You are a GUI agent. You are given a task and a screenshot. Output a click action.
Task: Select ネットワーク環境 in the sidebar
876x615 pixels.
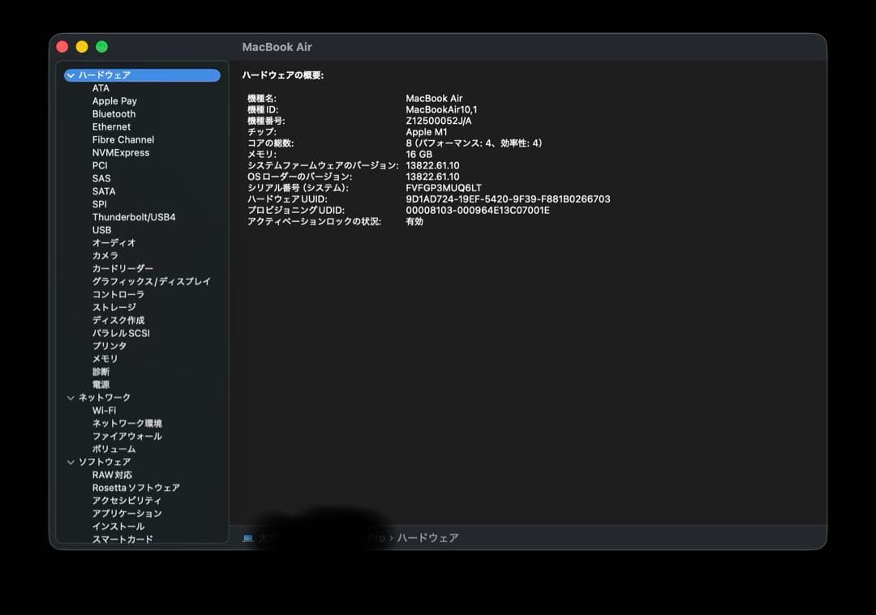coord(127,423)
